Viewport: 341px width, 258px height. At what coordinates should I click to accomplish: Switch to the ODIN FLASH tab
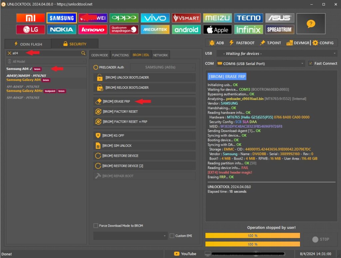click(x=28, y=44)
